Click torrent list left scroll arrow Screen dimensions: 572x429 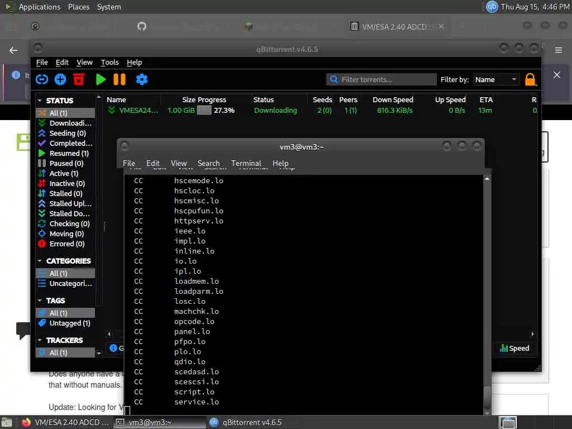point(109,334)
